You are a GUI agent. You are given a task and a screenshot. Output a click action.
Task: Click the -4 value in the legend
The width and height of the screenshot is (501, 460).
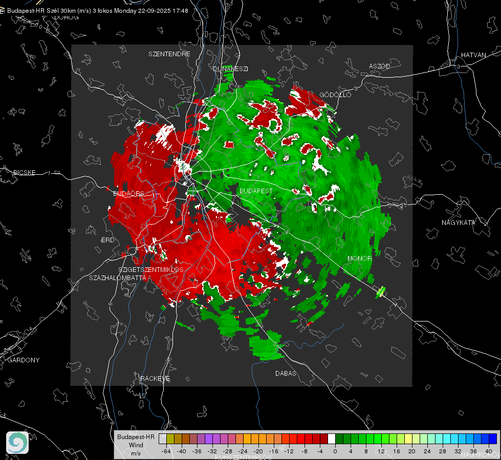(320, 451)
